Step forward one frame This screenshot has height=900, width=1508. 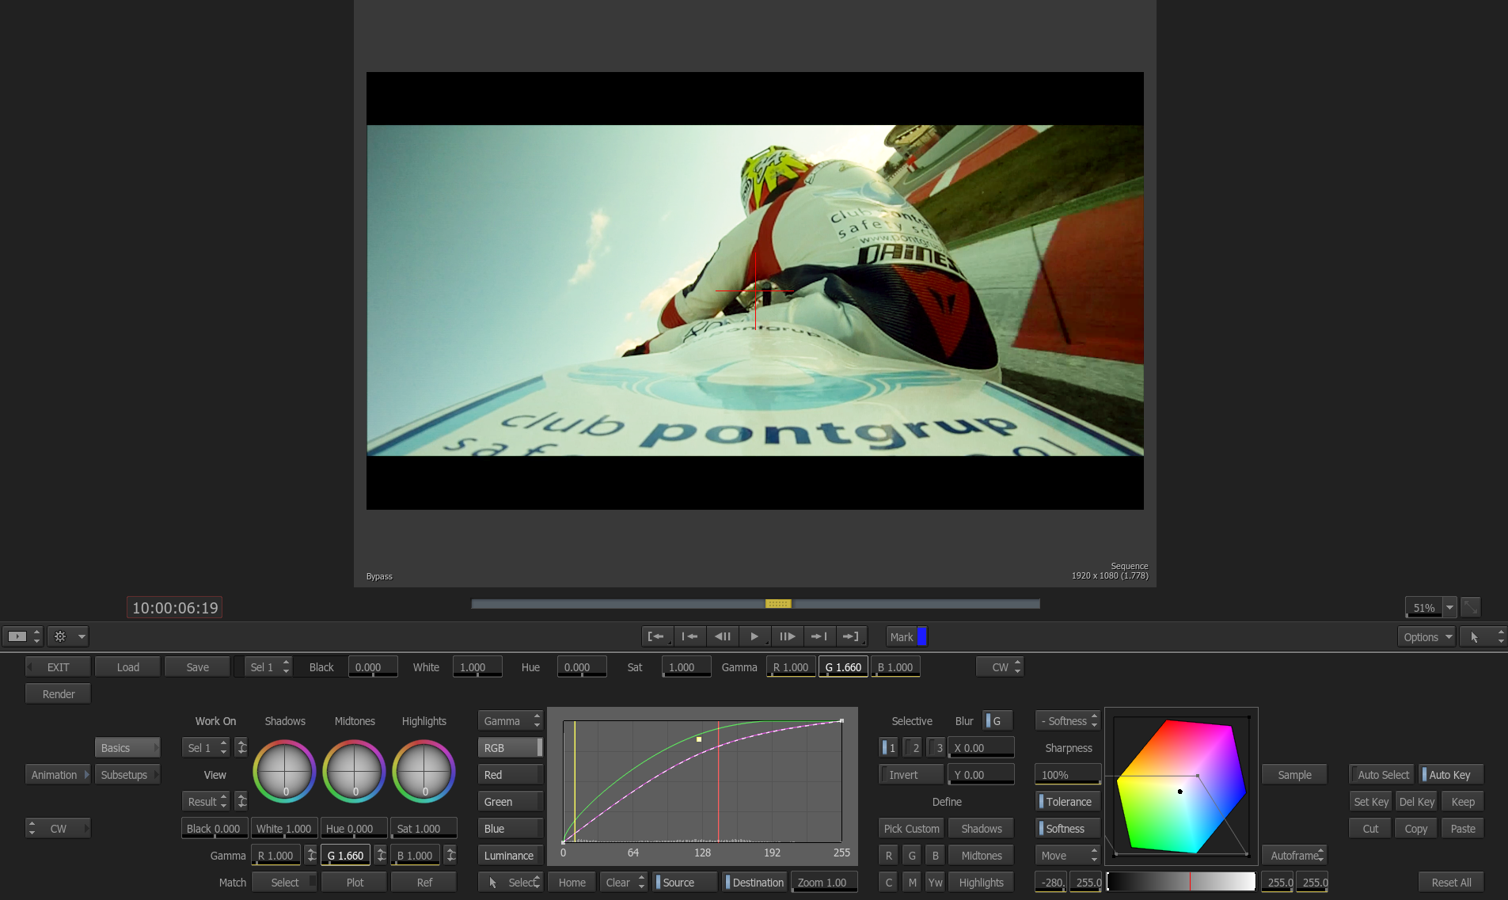[787, 636]
